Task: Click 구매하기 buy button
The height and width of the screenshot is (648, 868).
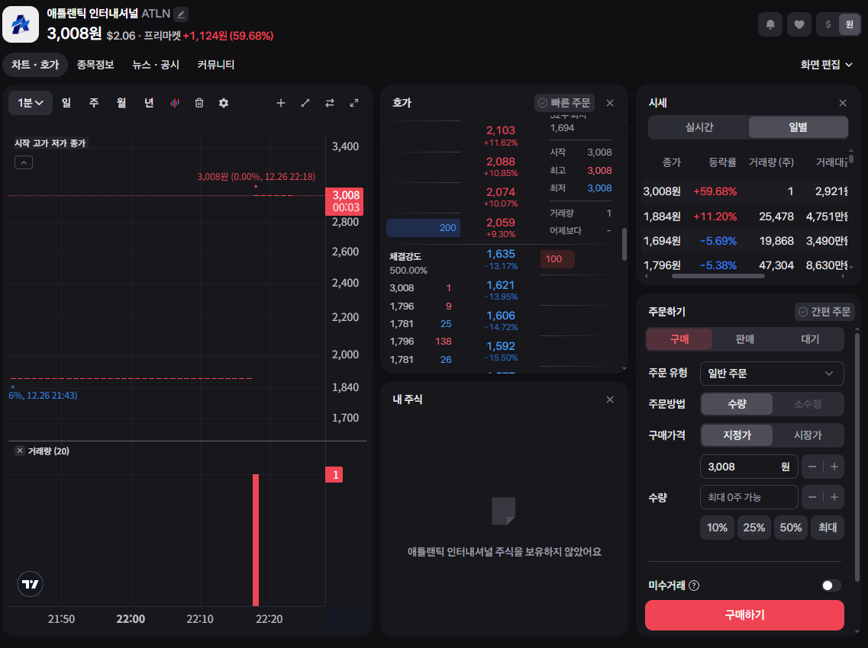Action: pos(744,614)
